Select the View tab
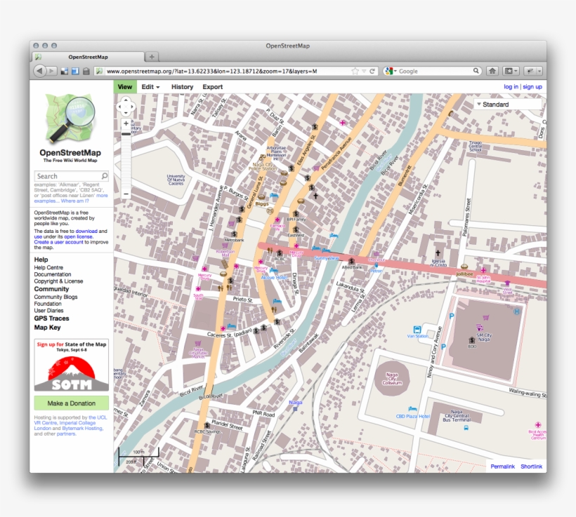 pyautogui.click(x=125, y=87)
